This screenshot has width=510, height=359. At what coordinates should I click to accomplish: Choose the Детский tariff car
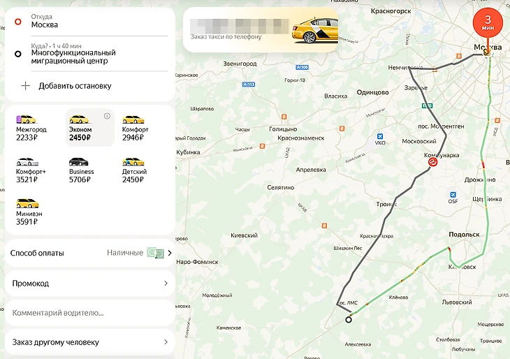[133, 161]
